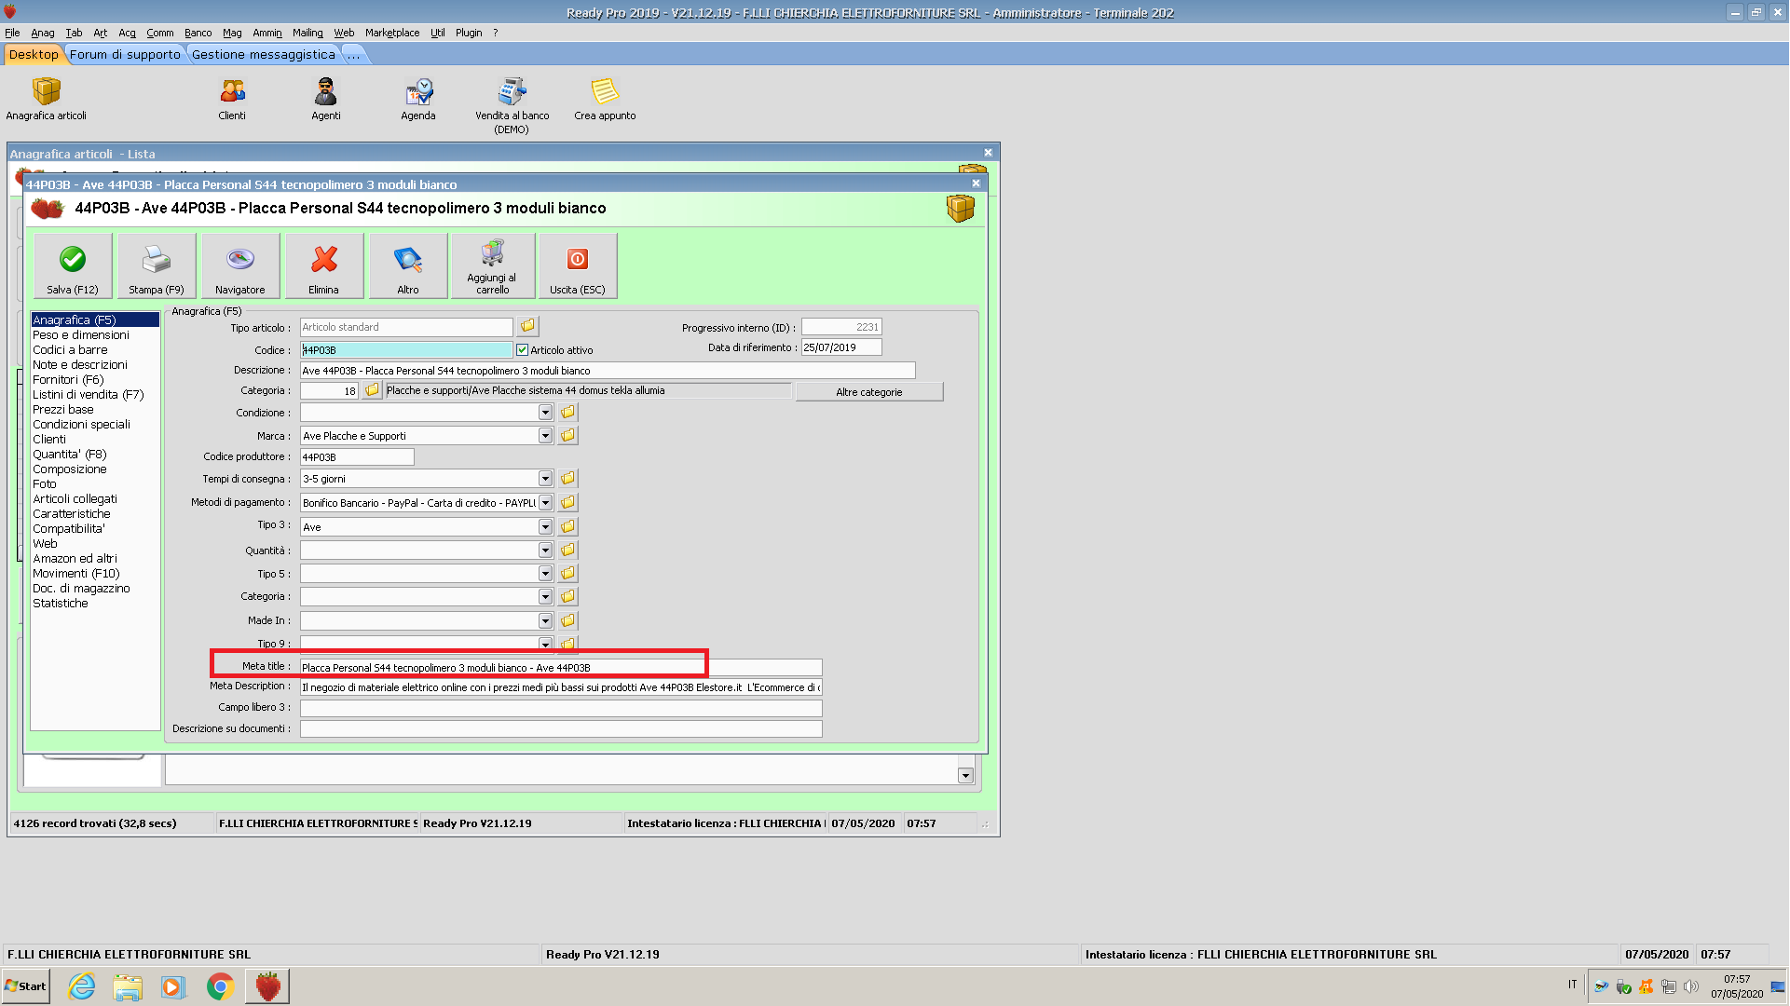Screen dimensions: 1790x1006
Task: Click the Crea appunto notepad icon
Action: [x=605, y=92]
